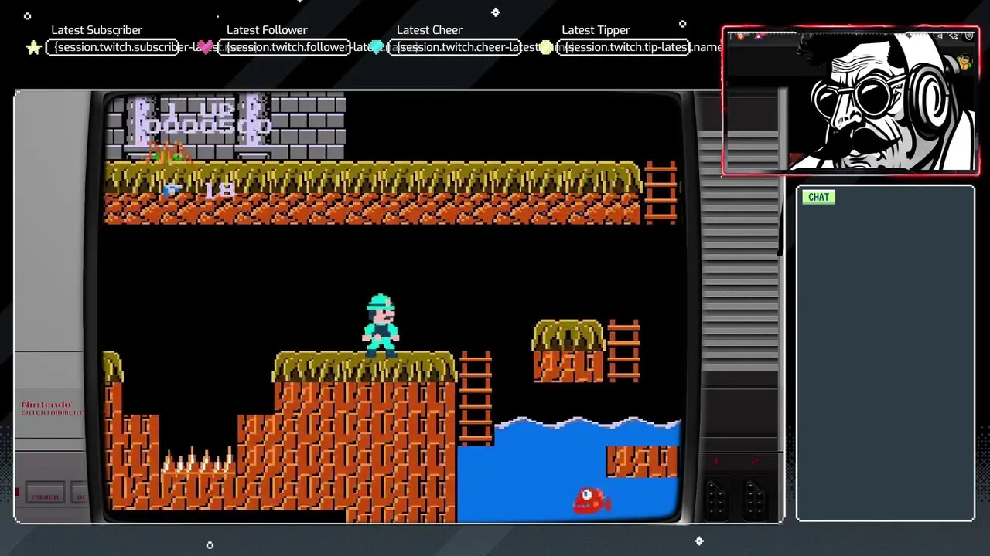Image resolution: width=990 pixels, height=556 pixels.
Task: Click the "Latest Tipper" heading
Action: (596, 30)
